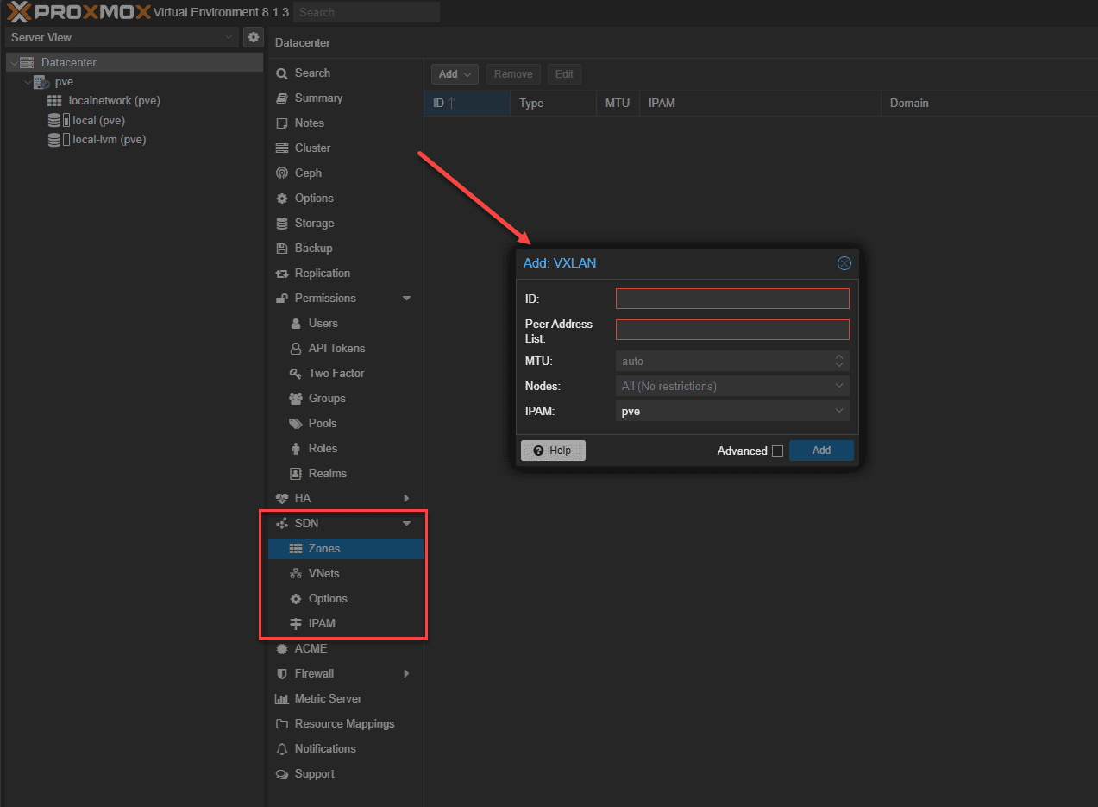
Task: Collapse the Permissions menu section
Action: click(407, 299)
